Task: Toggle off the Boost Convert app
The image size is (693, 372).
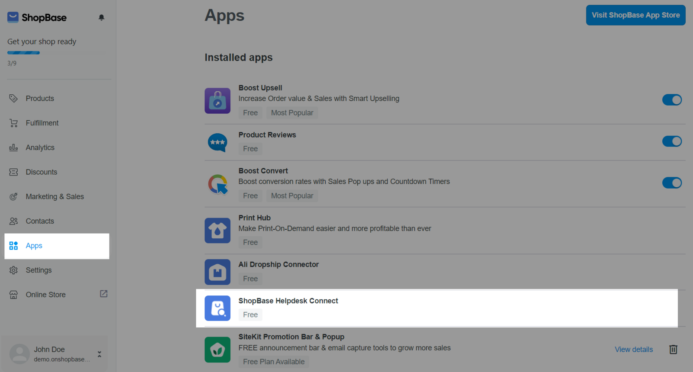Action: [x=672, y=183]
